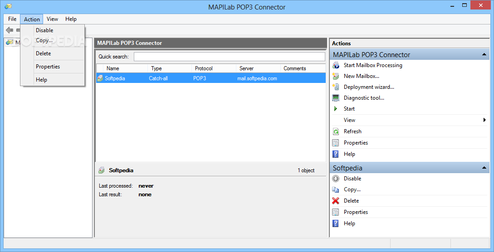The width and height of the screenshot is (494, 252).
Task: Click the Refresh action label
Action: tap(352, 131)
